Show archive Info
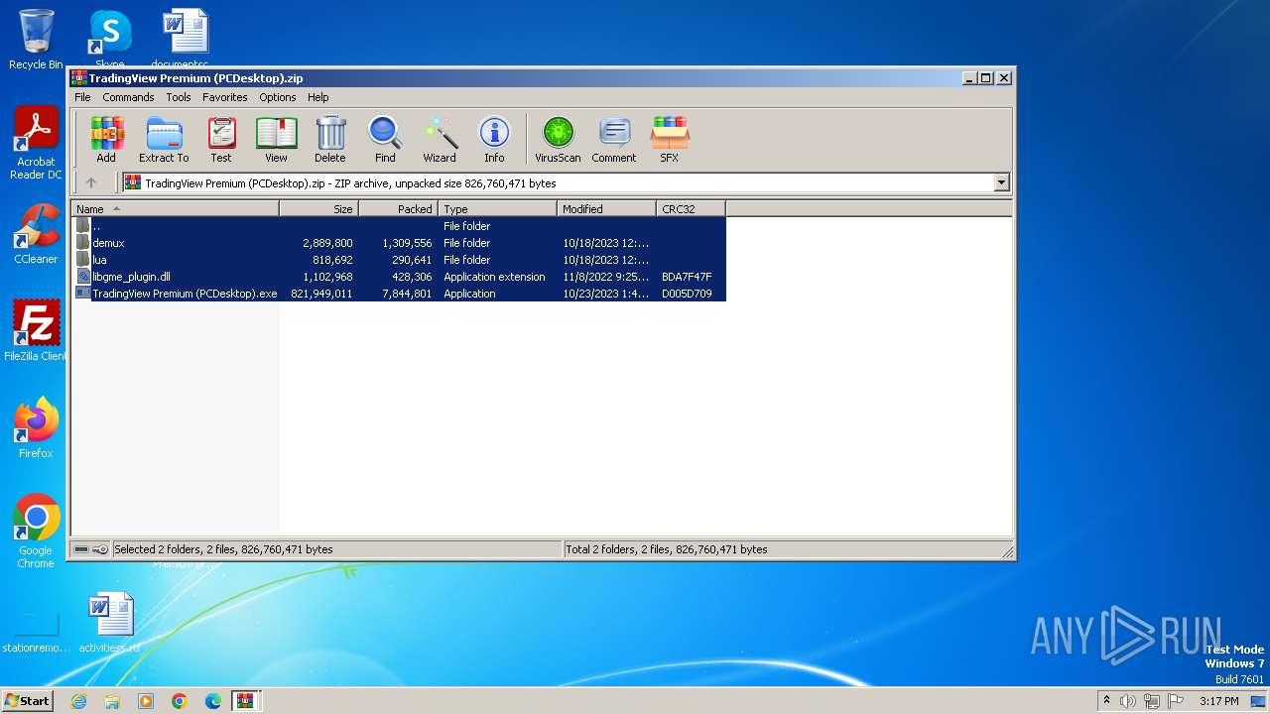 pyautogui.click(x=494, y=139)
